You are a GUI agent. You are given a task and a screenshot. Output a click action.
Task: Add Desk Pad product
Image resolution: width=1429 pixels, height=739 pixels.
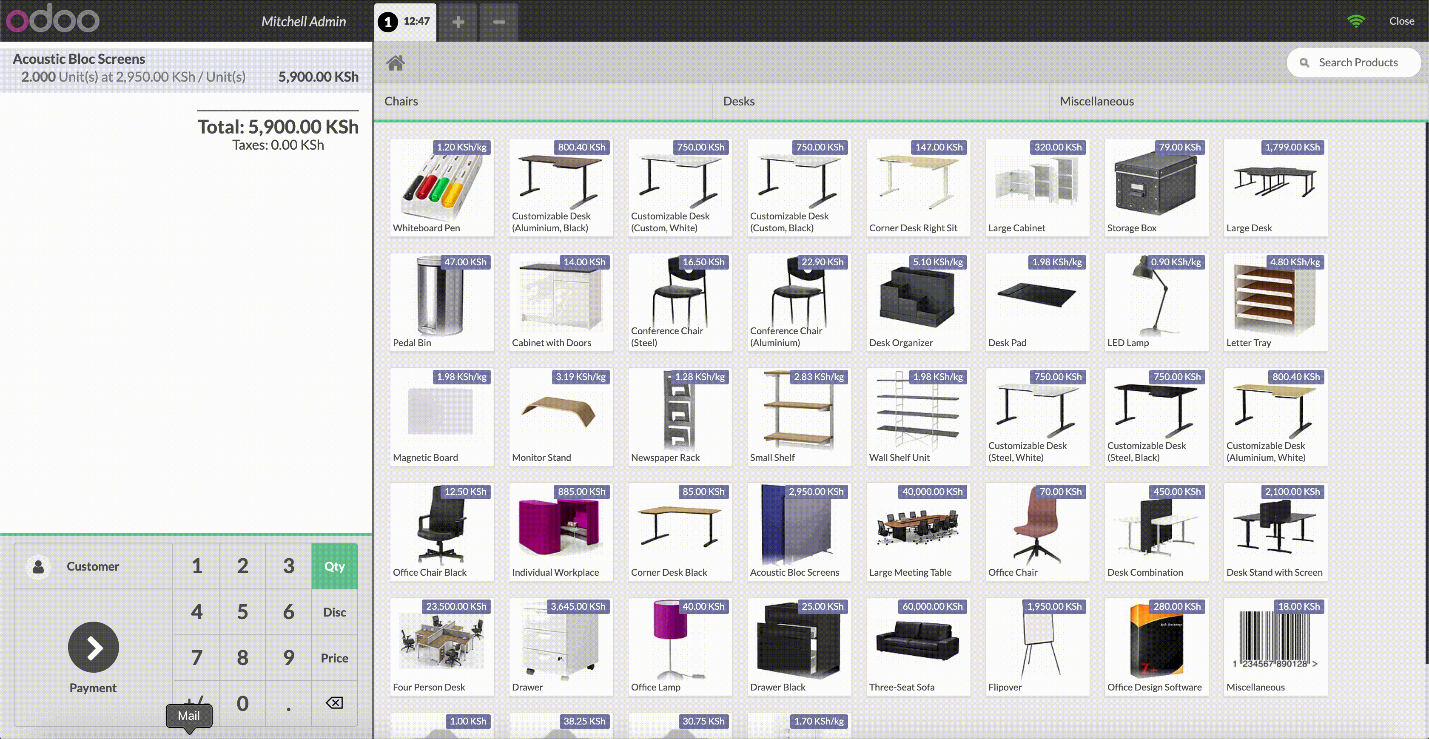coord(1037,302)
